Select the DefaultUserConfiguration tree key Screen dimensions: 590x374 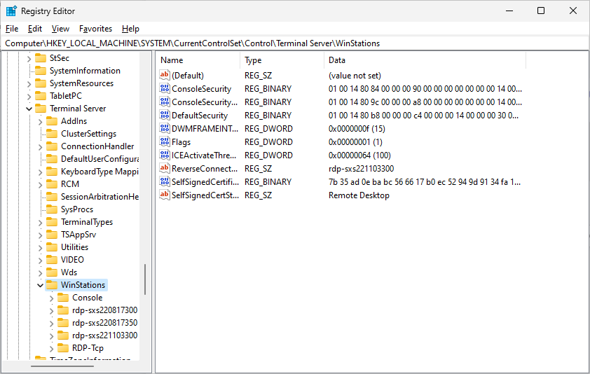click(100, 159)
